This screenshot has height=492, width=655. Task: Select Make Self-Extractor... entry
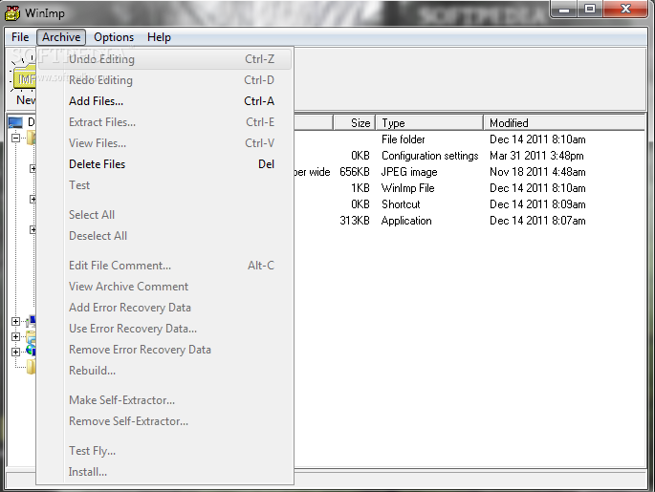[164, 400]
